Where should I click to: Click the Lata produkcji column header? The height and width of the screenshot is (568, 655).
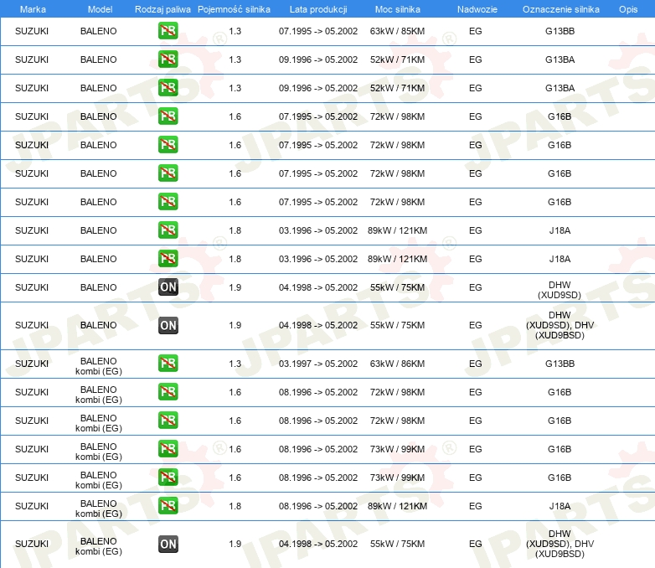click(x=318, y=9)
